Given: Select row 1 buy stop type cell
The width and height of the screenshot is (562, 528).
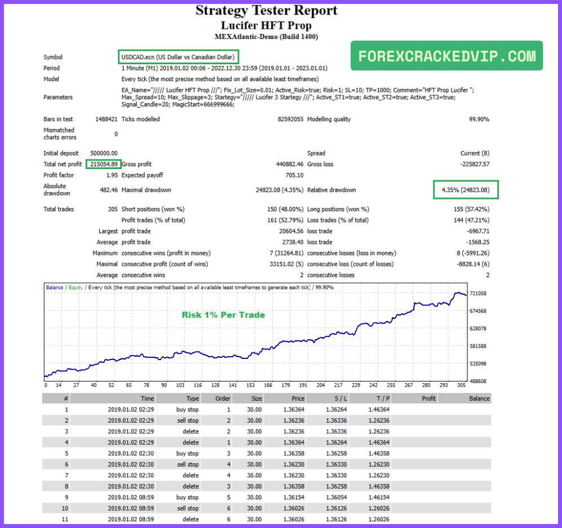Looking at the screenshot, I should tap(187, 410).
